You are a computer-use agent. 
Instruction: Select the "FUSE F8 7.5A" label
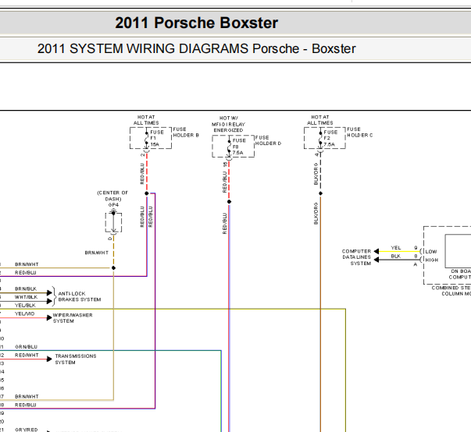tap(239, 147)
